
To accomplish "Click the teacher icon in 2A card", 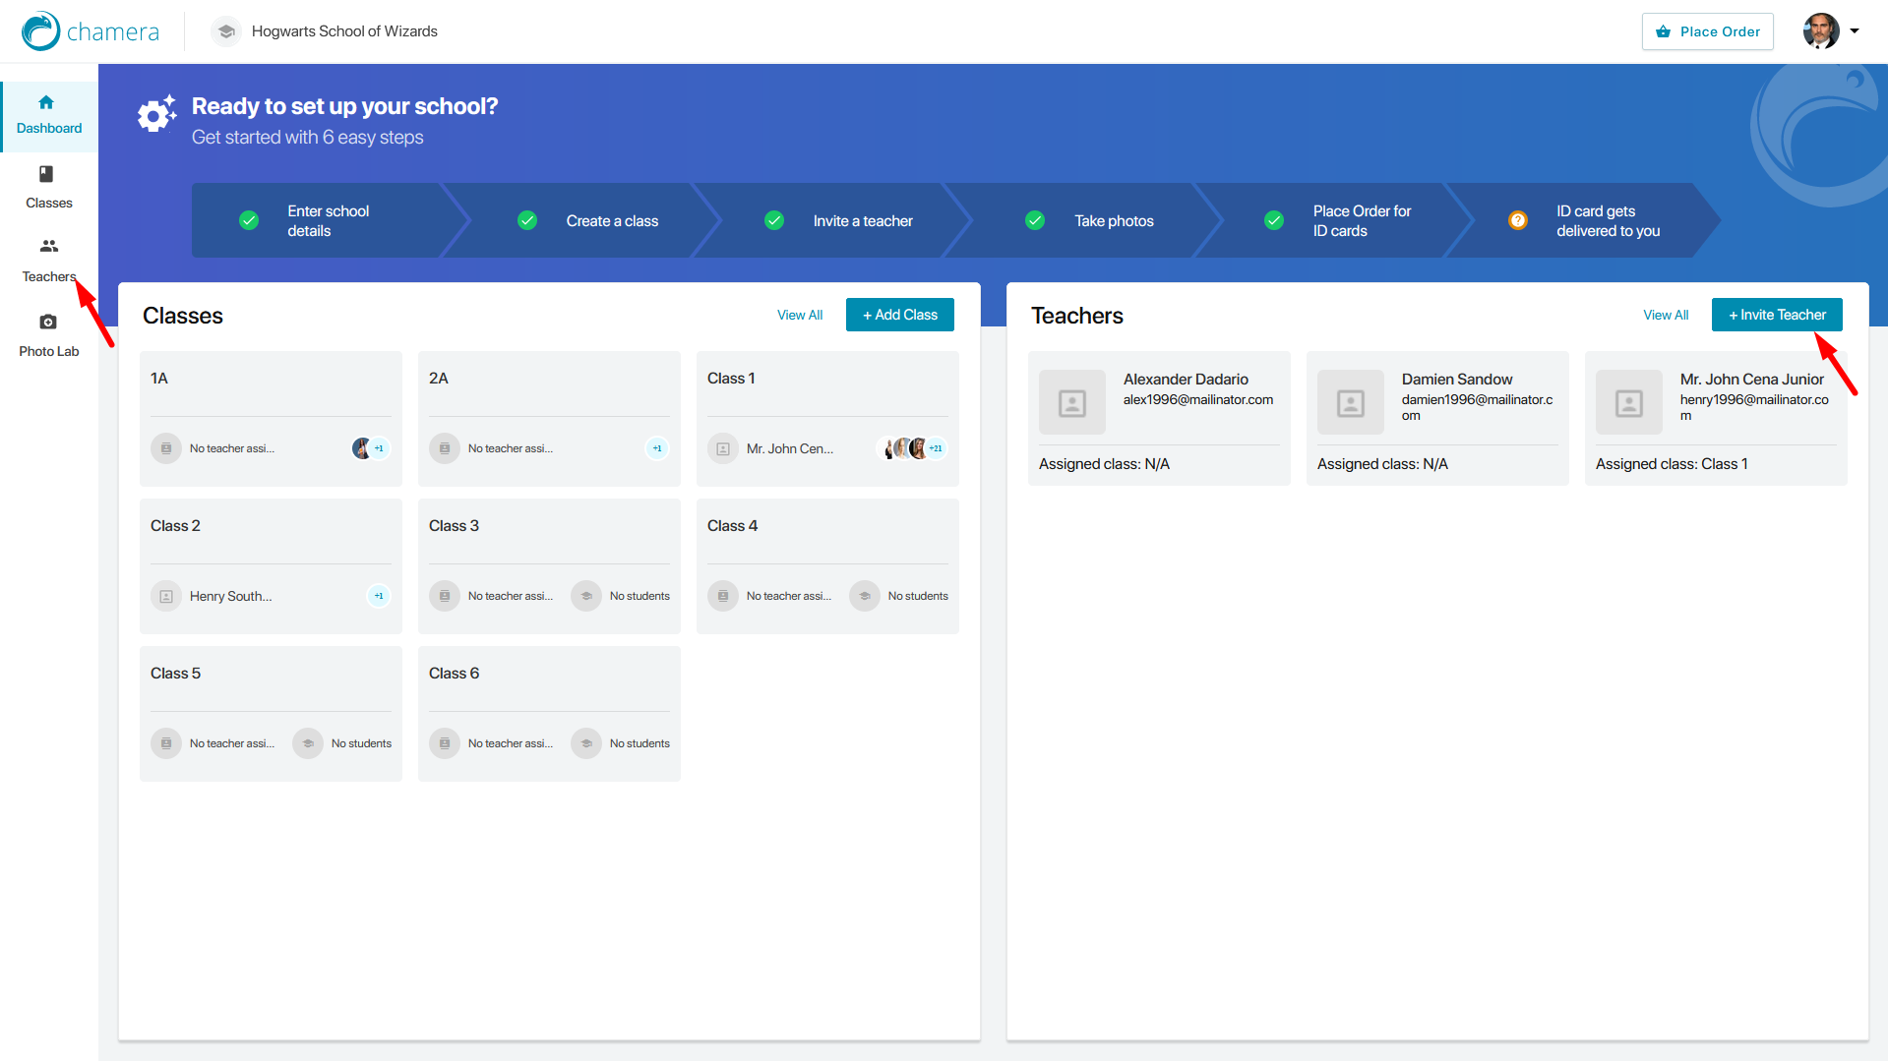I will coord(445,448).
